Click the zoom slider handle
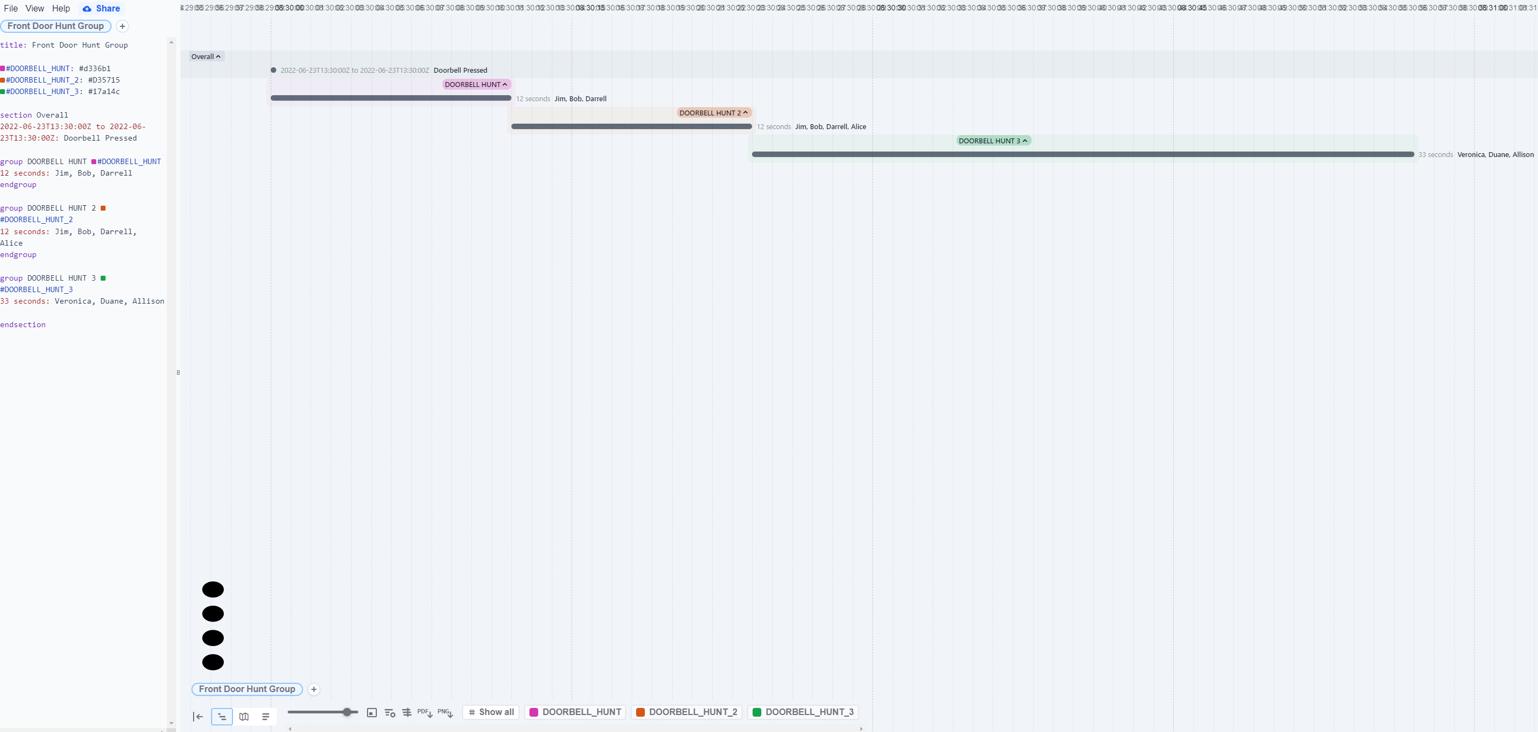This screenshot has width=1538, height=732. point(347,712)
